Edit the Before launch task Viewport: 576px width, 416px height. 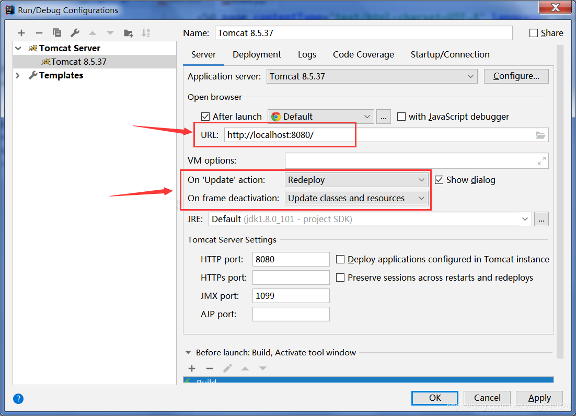(227, 368)
